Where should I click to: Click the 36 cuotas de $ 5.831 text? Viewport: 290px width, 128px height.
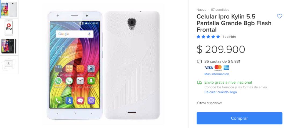(x=222, y=61)
